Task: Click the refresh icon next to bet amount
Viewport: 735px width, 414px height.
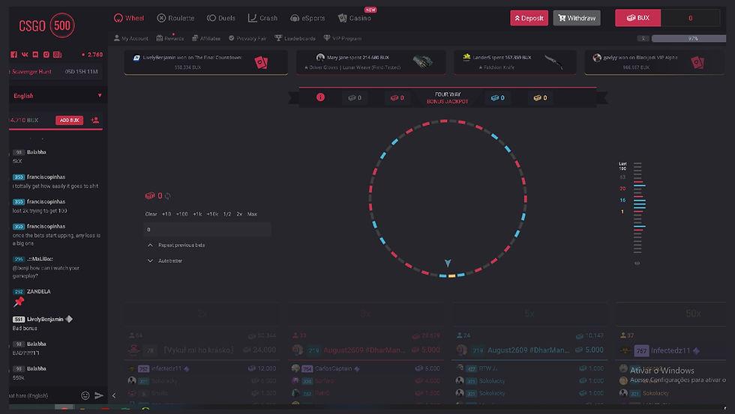Action: (168, 196)
